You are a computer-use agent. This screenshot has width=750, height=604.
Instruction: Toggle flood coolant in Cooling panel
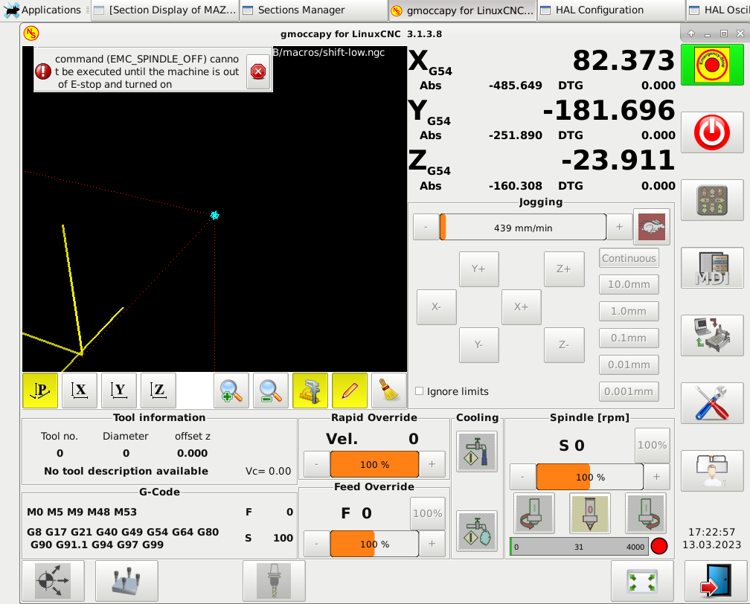(x=477, y=452)
